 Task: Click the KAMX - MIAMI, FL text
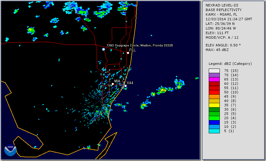point(221,14)
